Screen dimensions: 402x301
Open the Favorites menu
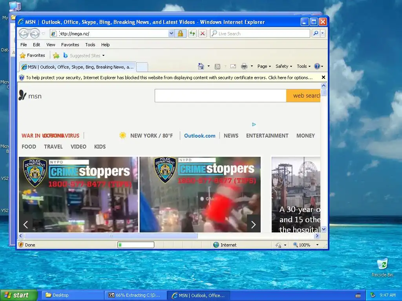click(70, 45)
